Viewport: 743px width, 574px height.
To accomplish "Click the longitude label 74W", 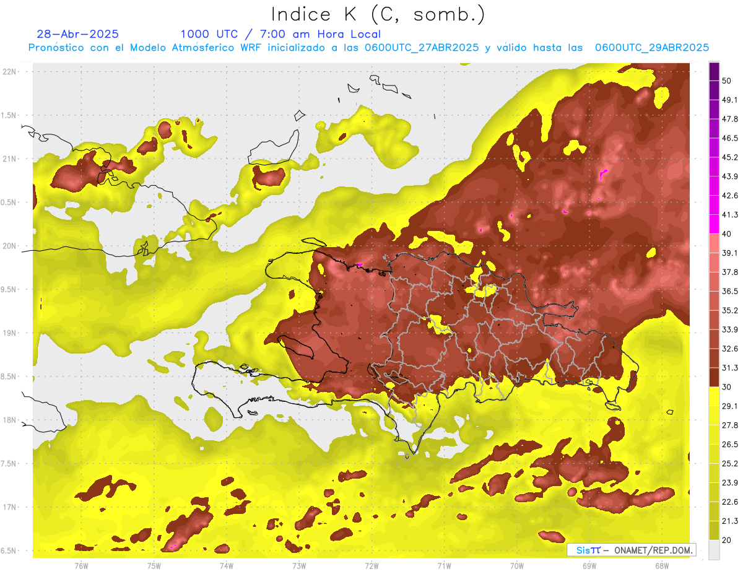I will click(226, 565).
